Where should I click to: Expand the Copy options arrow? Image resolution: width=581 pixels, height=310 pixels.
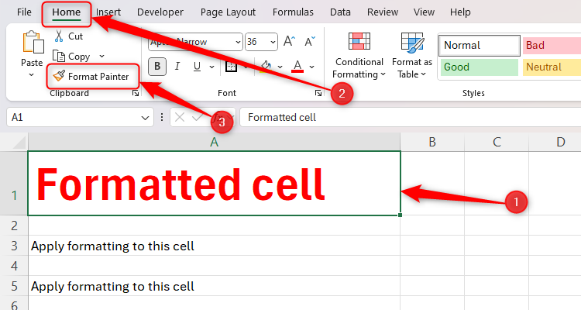(102, 57)
